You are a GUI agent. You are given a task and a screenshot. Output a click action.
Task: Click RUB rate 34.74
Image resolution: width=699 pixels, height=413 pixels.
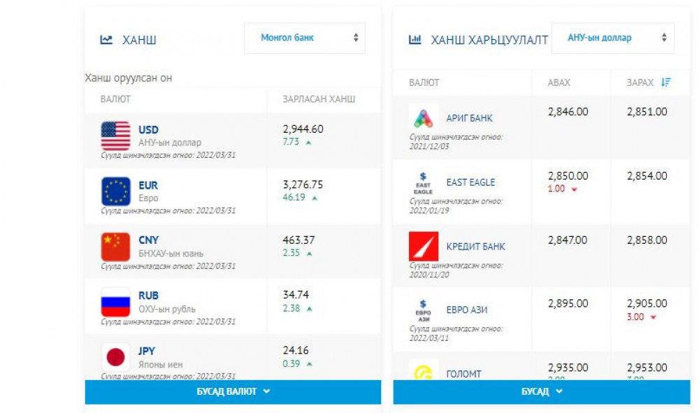click(x=296, y=295)
